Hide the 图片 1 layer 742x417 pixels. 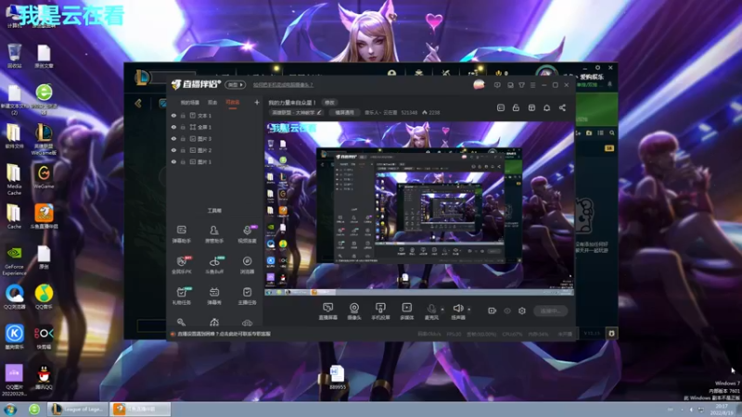click(173, 161)
